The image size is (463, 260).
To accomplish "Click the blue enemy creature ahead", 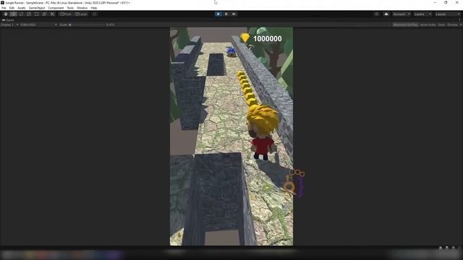I will [231, 51].
